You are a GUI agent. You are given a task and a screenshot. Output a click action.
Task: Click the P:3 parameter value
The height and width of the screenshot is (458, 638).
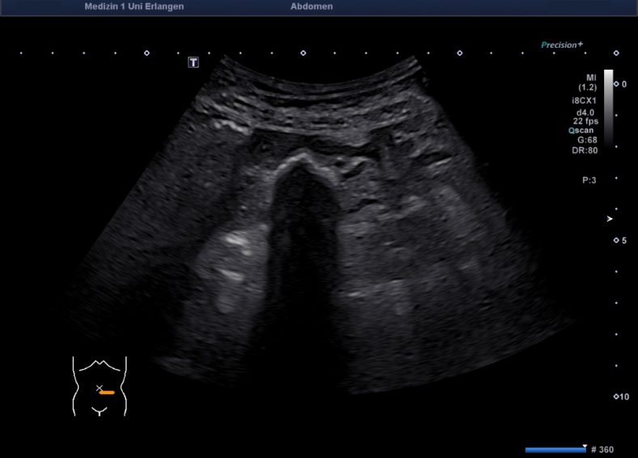point(589,180)
